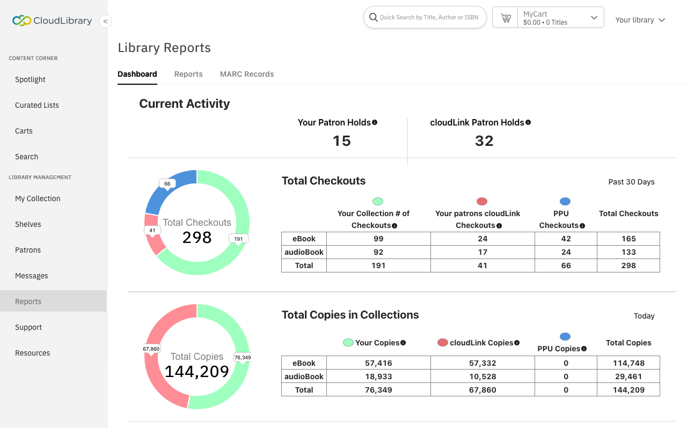This screenshot has width=687, height=428.
Task: Open the info tooltip beside cloudLink Patron Holds
Action: (528, 122)
